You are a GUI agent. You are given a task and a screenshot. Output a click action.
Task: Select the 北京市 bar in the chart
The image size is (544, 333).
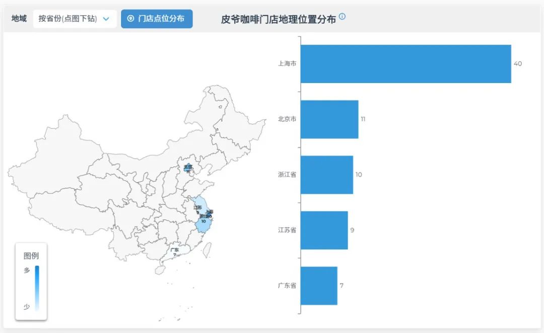tap(329, 119)
